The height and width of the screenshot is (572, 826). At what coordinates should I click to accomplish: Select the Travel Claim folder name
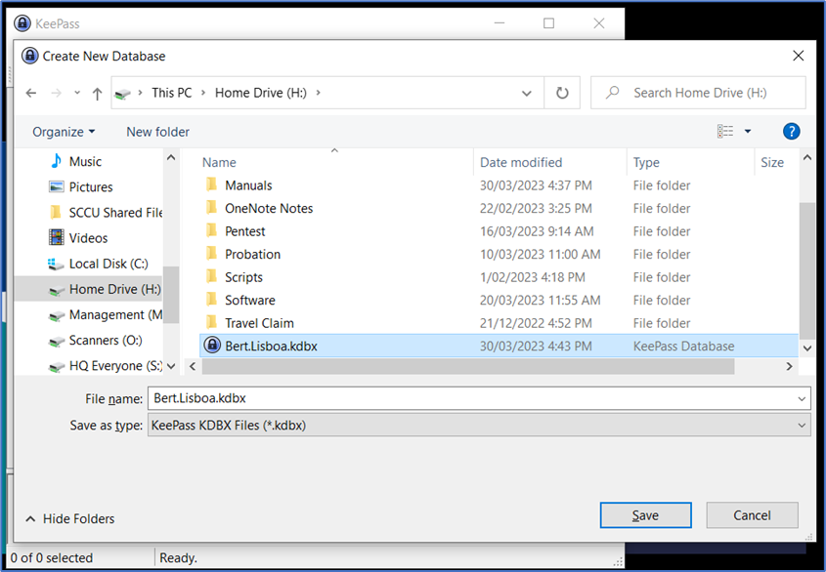point(259,323)
